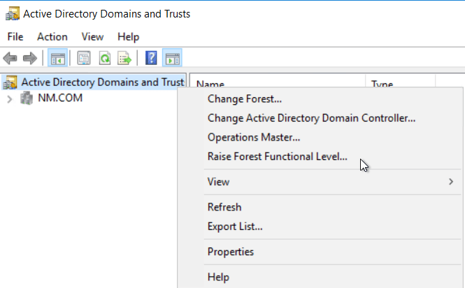
Task: Select the NM.COM tree item label
Action: click(60, 98)
